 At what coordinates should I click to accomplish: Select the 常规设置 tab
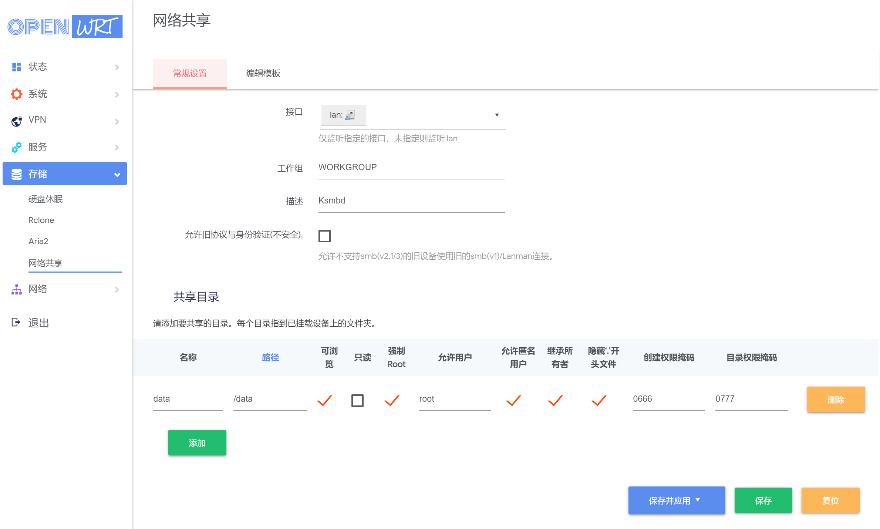click(189, 74)
